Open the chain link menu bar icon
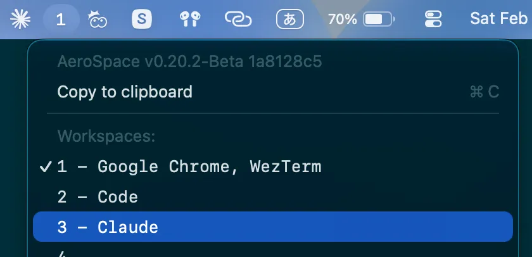Screen dimensions: 532x257 coord(239,20)
